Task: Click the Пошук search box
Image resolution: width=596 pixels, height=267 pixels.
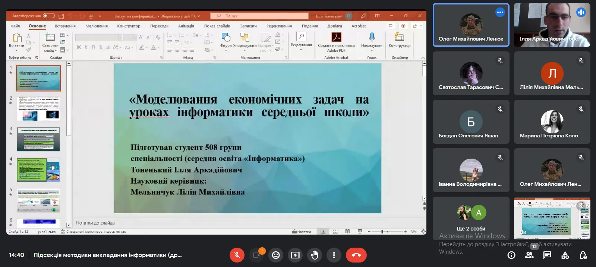Action: [x=259, y=16]
